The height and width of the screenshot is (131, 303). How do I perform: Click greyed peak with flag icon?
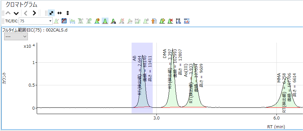(x=130, y=21)
